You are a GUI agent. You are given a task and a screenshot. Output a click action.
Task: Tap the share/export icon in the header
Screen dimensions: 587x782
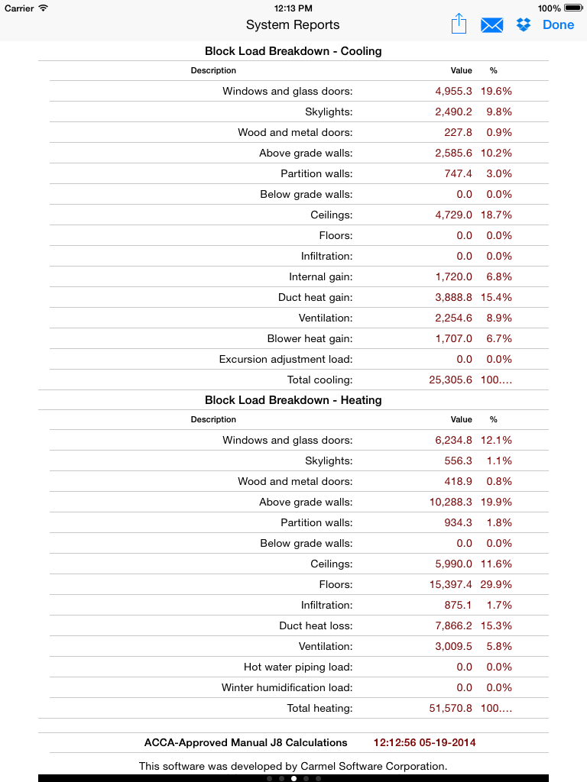pyautogui.click(x=459, y=24)
